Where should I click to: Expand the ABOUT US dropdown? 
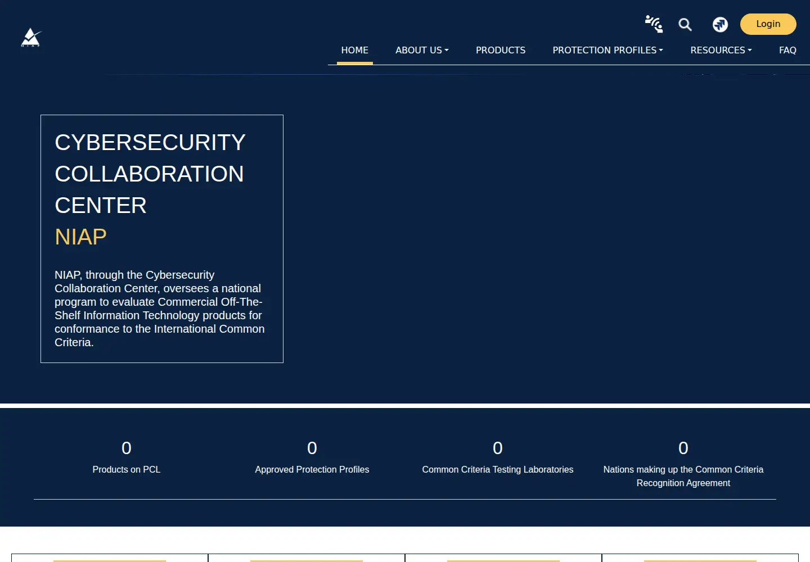coord(422,50)
